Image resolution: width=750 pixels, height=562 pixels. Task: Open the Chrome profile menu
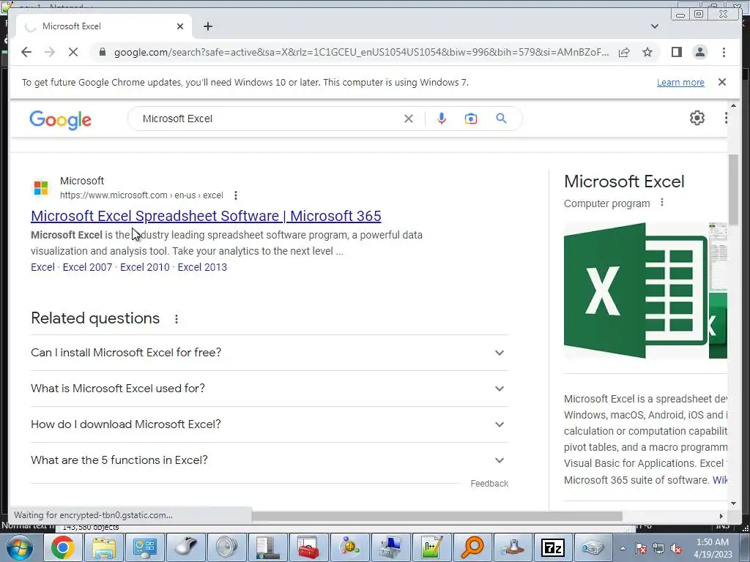tap(699, 52)
